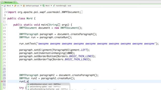The image size is (161, 90).
Task: Click the folded imports placeholder box on line 2
Action: 82,12
